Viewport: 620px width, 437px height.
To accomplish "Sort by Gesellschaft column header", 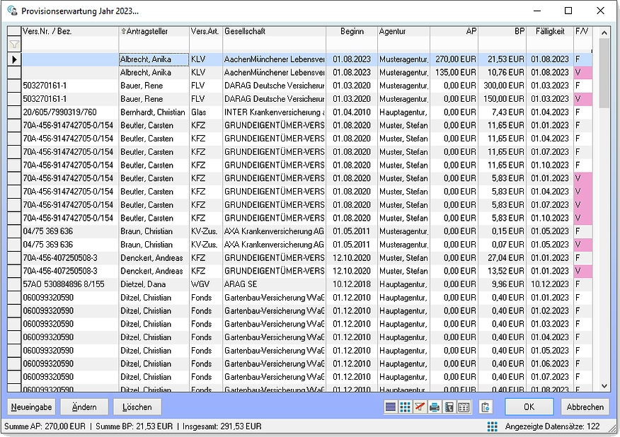I will pos(275,31).
